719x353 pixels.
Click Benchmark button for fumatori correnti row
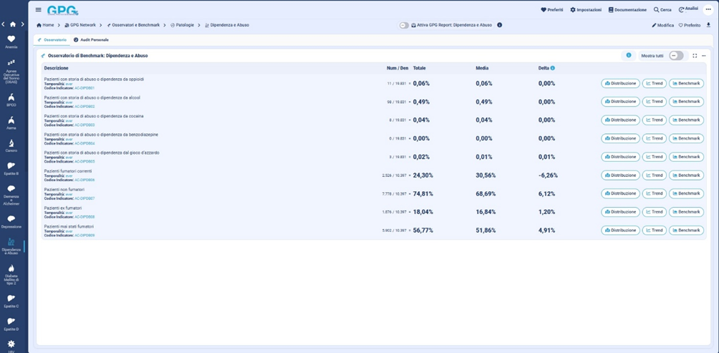pos(686,175)
